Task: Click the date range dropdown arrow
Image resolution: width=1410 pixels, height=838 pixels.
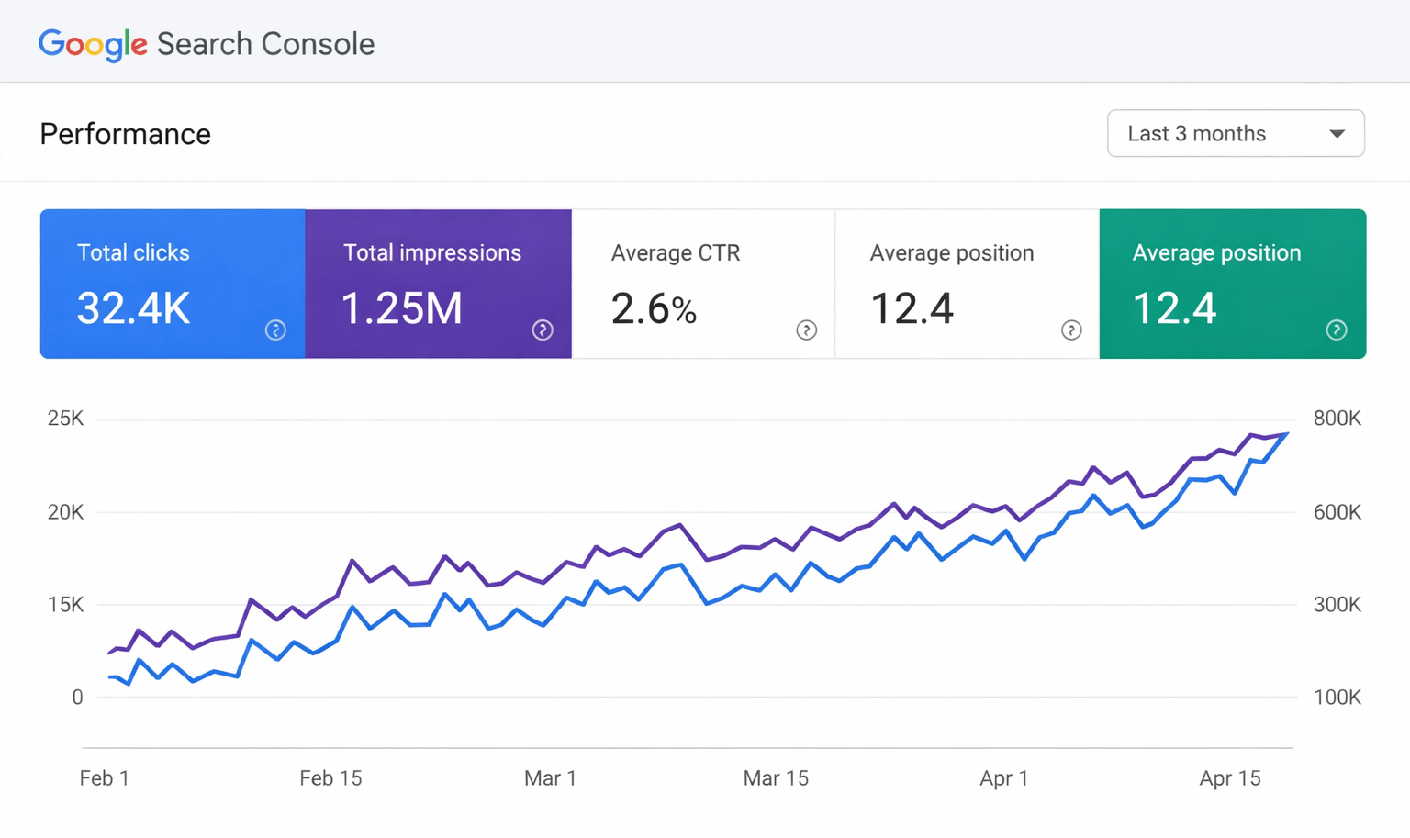Action: click(1337, 134)
